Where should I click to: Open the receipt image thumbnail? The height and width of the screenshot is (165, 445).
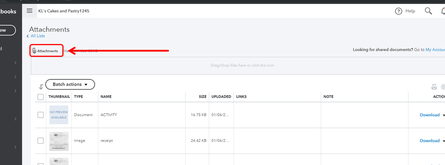pyautogui.click(x=59, y=141)
